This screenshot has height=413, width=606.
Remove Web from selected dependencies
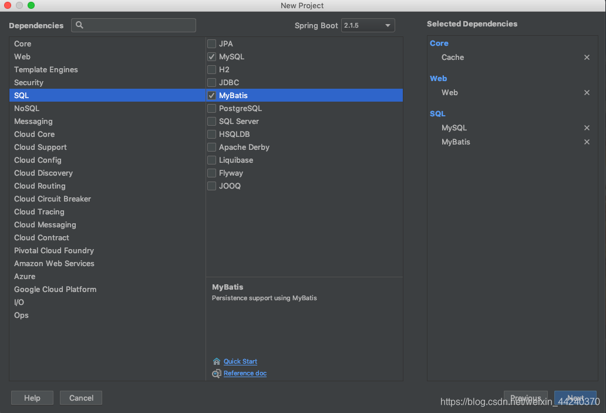click(x=587, y=92)
